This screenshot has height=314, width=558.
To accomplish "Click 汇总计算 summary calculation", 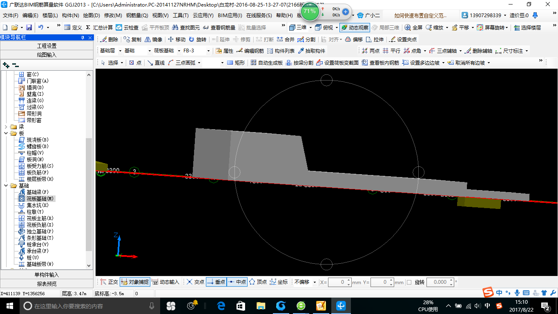I will point(99,27).
